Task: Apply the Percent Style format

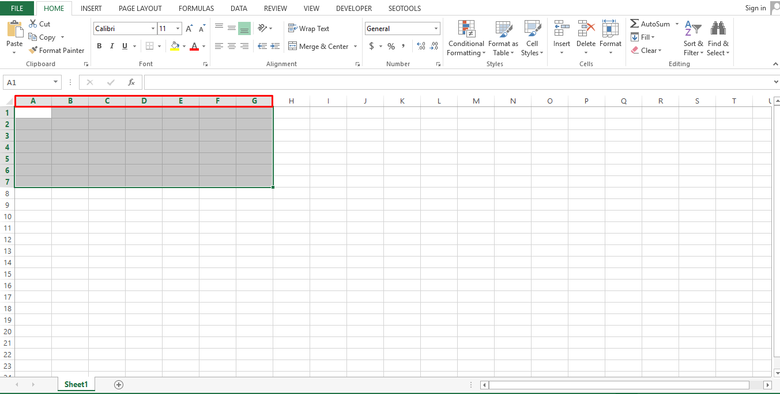Action: (x=391, y=46)
